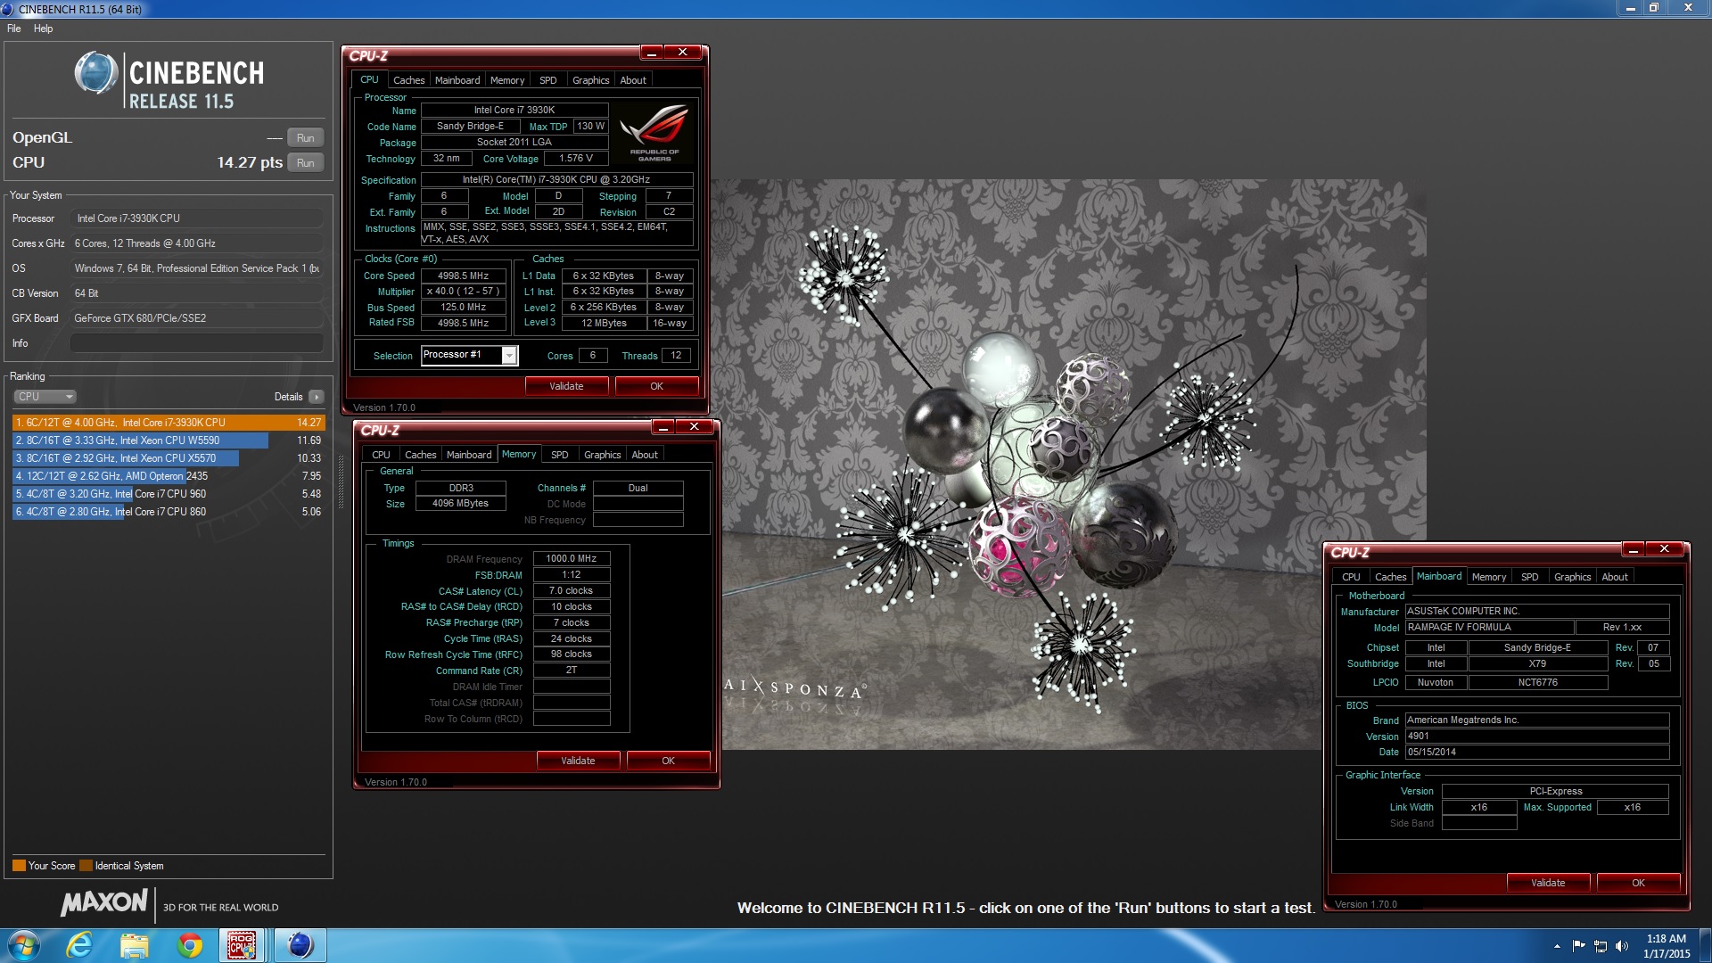Viewport: 1712px width, 963px height.
Task: Open the File menu in Cinebench
Action: point(14,29)
